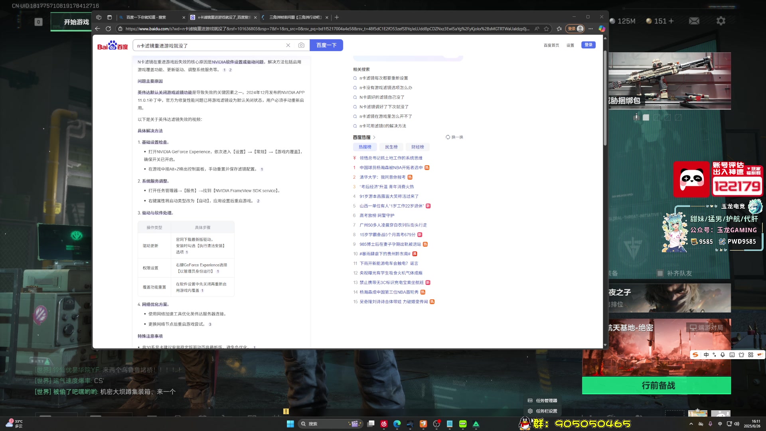Screen dimensions: 766x431
Task: Open hot topic 杨瀚森成中国第三位NBA首轮秀
Action: 389,292
